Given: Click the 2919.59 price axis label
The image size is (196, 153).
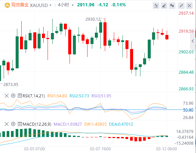Looking at the screenshot, I should click(186, 31).
